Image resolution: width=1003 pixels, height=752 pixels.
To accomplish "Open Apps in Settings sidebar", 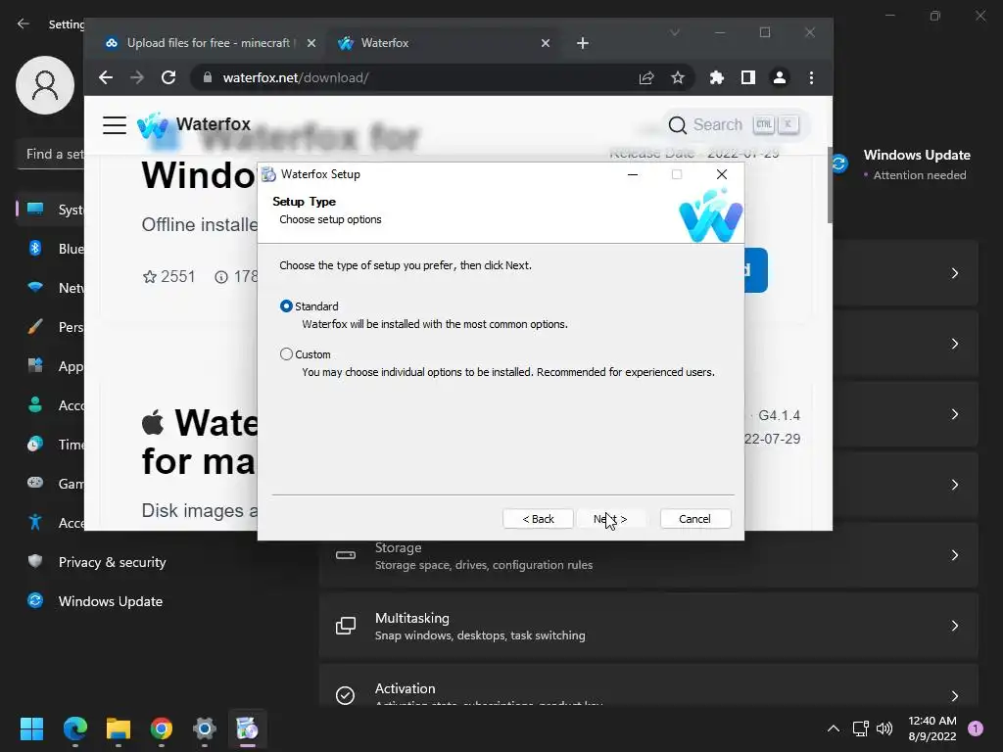I will [50, 366].
